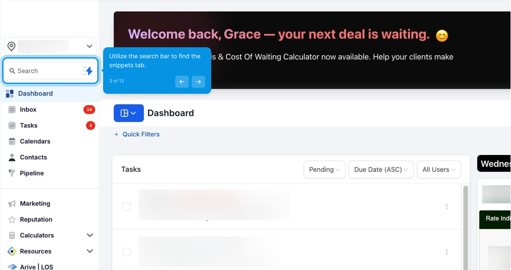Click the Contacts person icon
Viewport: 511px width, 270px height.
[12, 157]
